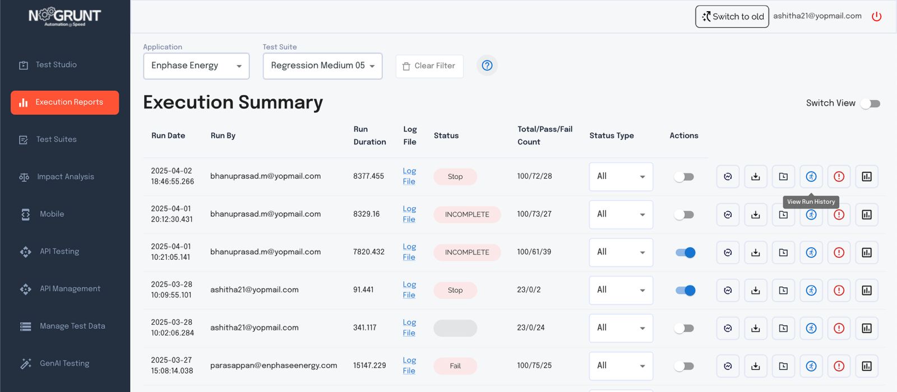The width and height of the screenshot is (897, 392).
Task: Click the folder icon in the 23/0/2 row
Action: coord(783,290)
